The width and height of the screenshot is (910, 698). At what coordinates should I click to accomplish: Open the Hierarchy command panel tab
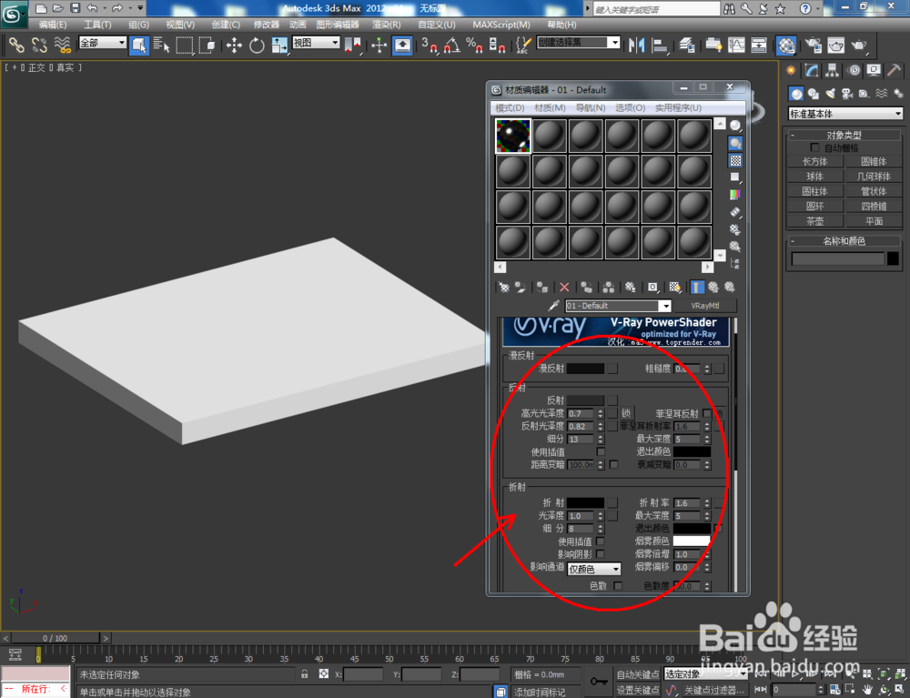(833, 70)
